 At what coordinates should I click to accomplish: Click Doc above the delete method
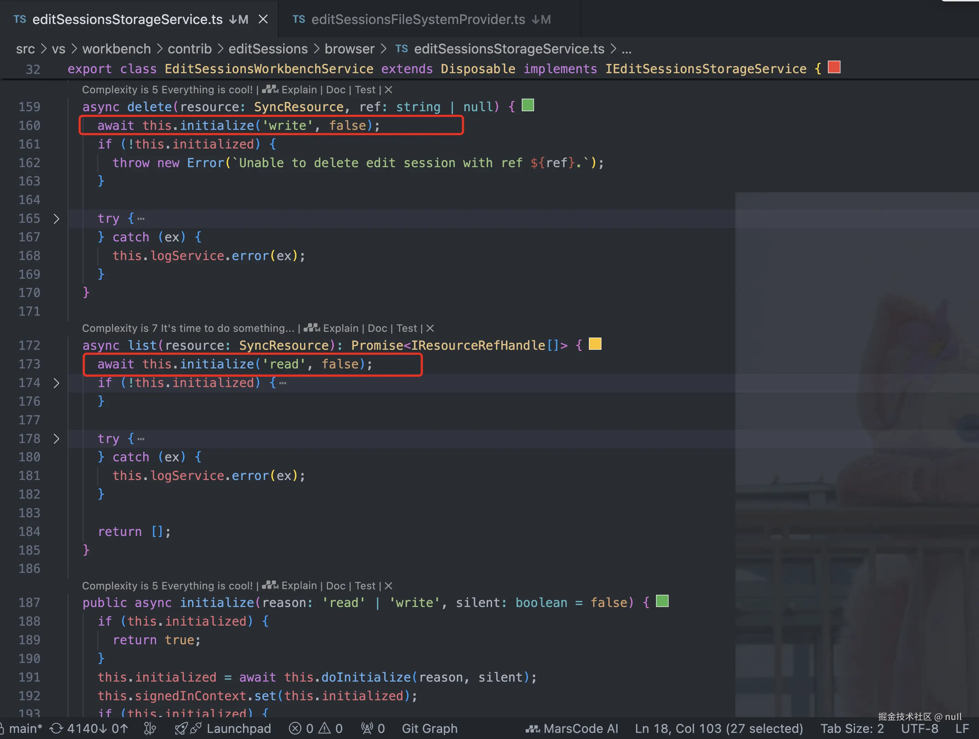[336, 90]
